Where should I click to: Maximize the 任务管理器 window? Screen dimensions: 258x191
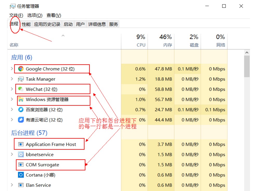tap(224, 6)
